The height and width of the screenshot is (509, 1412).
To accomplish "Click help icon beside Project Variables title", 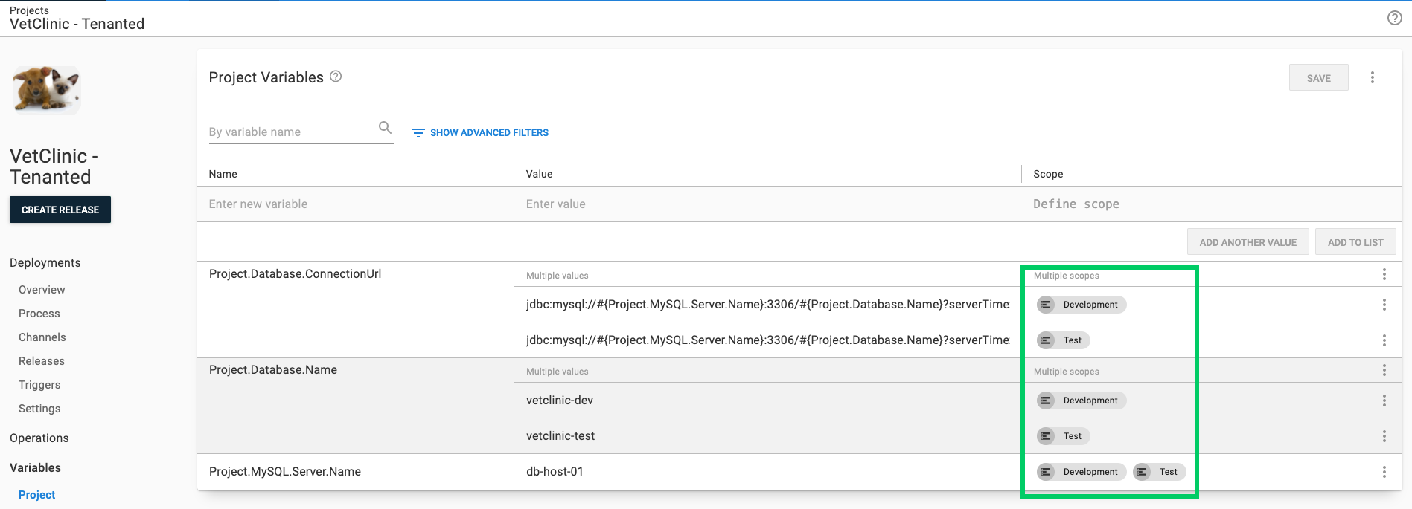I will tap(336, 77).
